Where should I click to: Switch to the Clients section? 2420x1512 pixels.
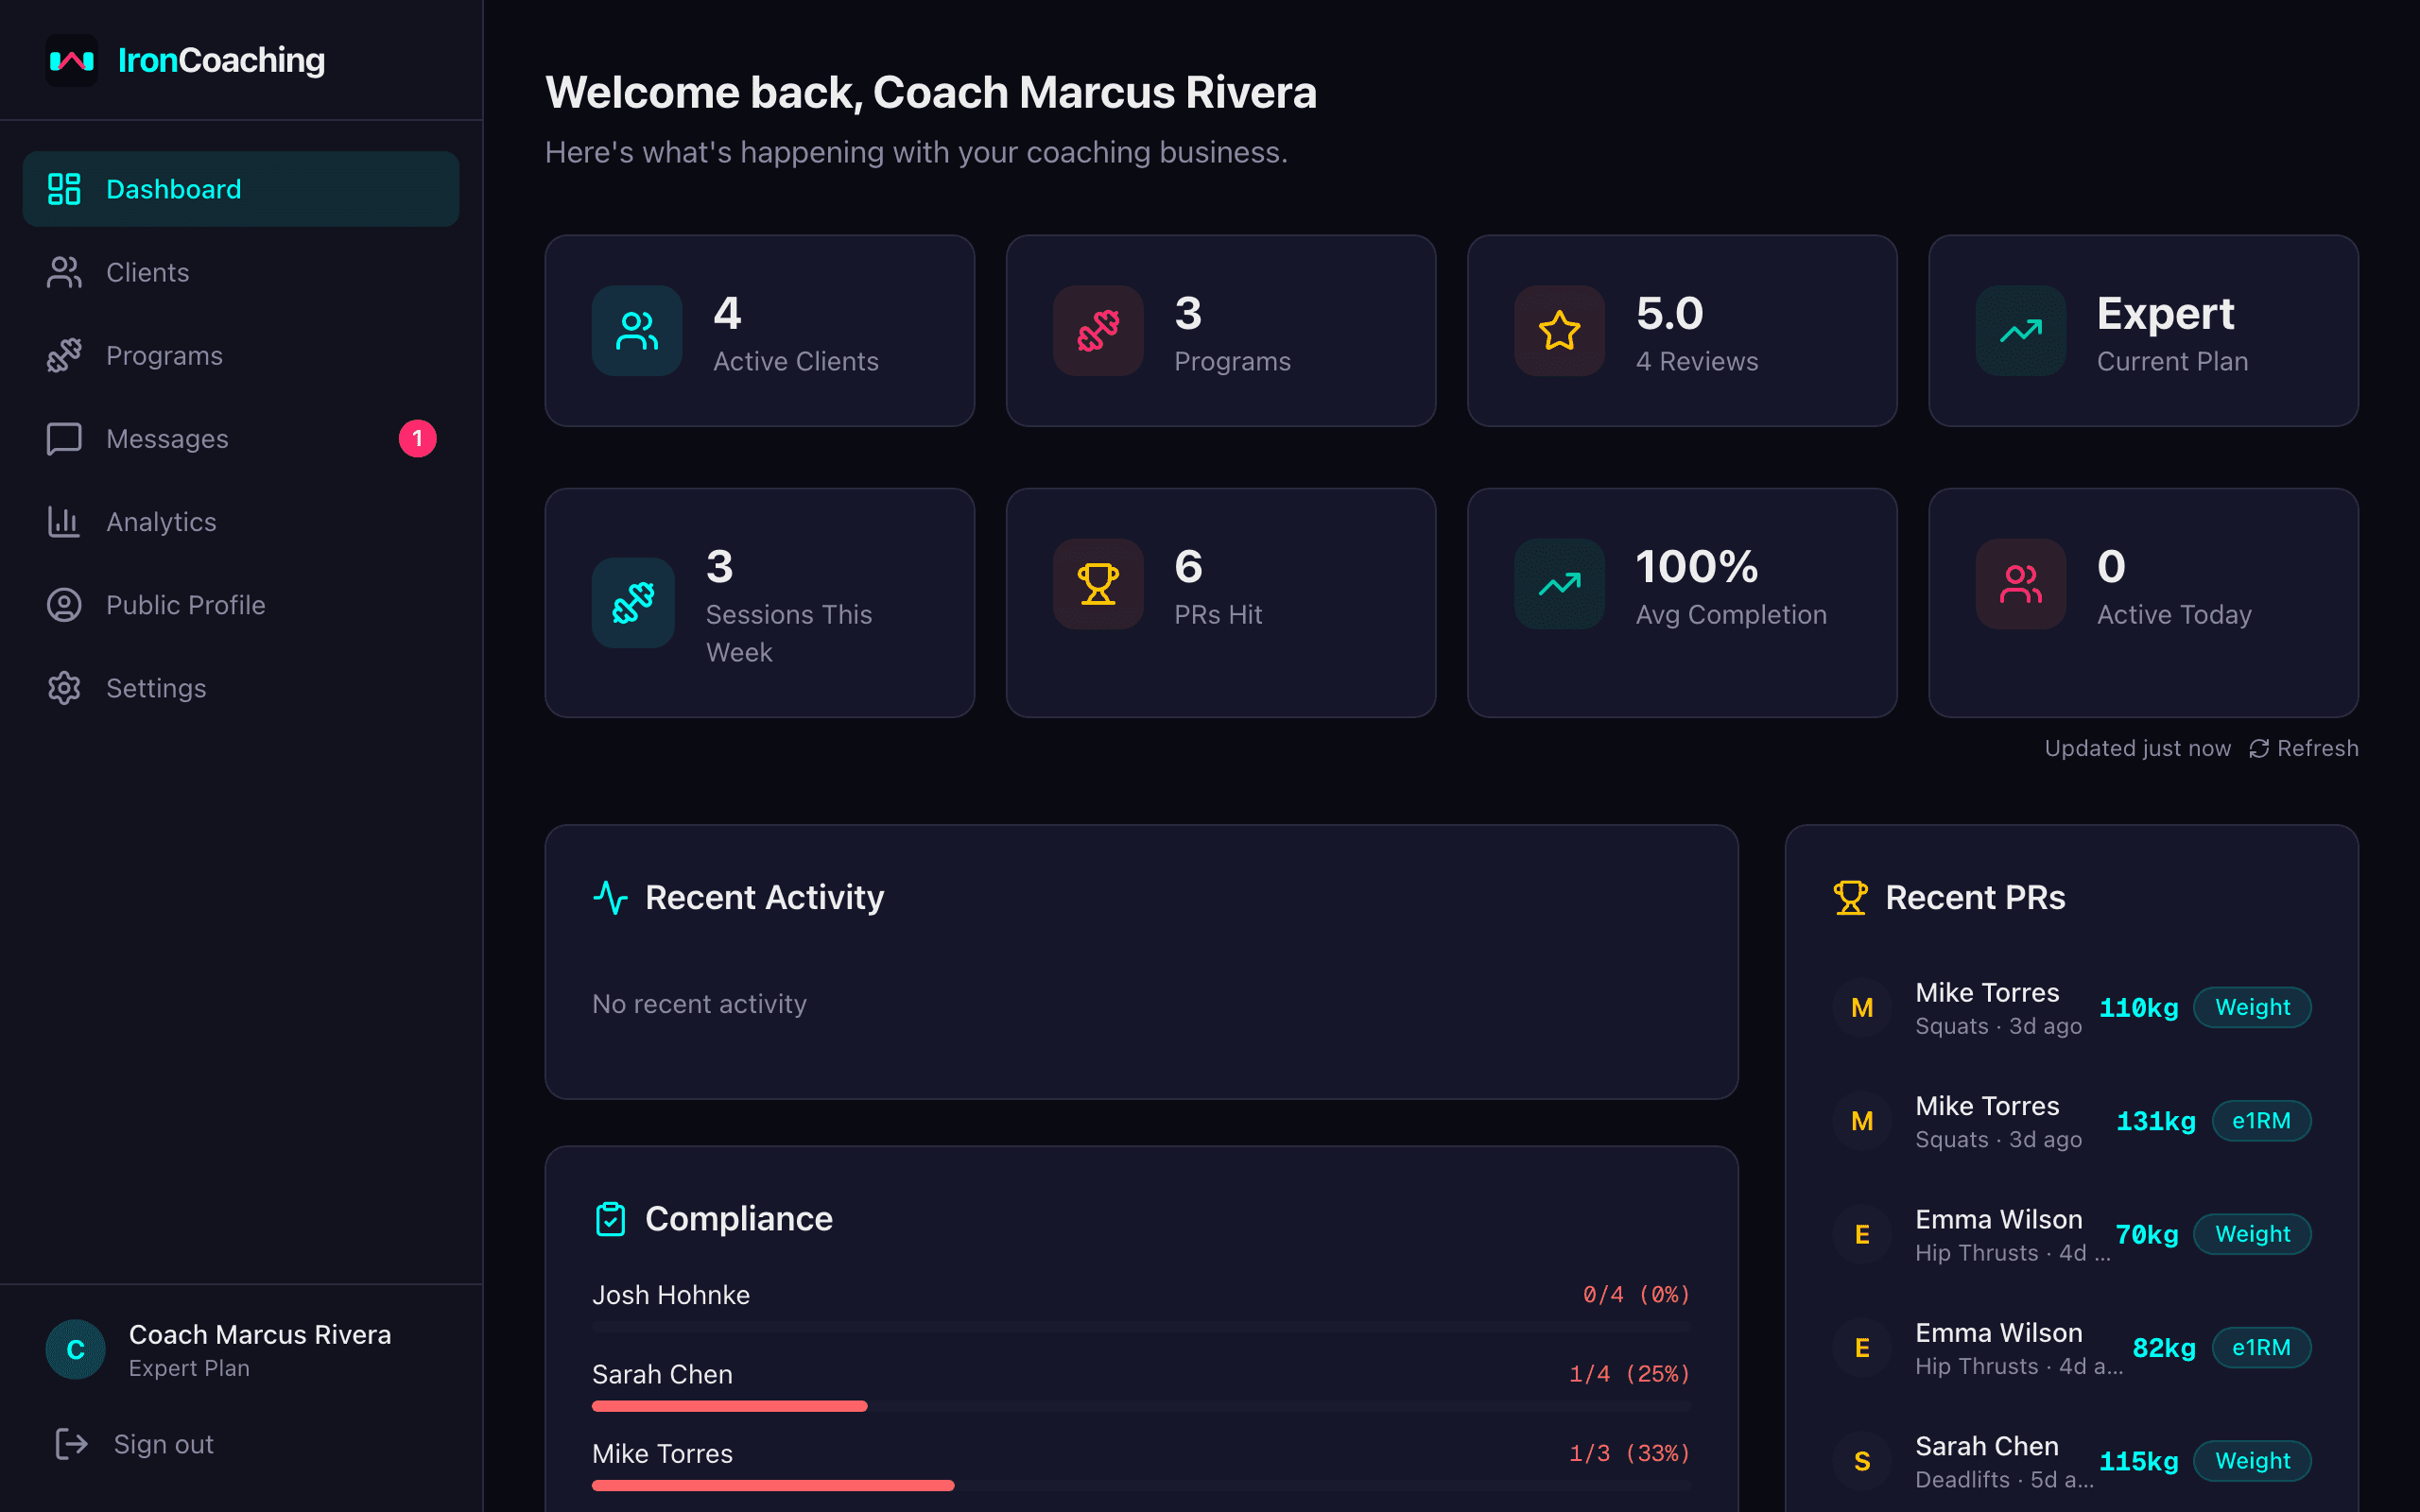147,271
